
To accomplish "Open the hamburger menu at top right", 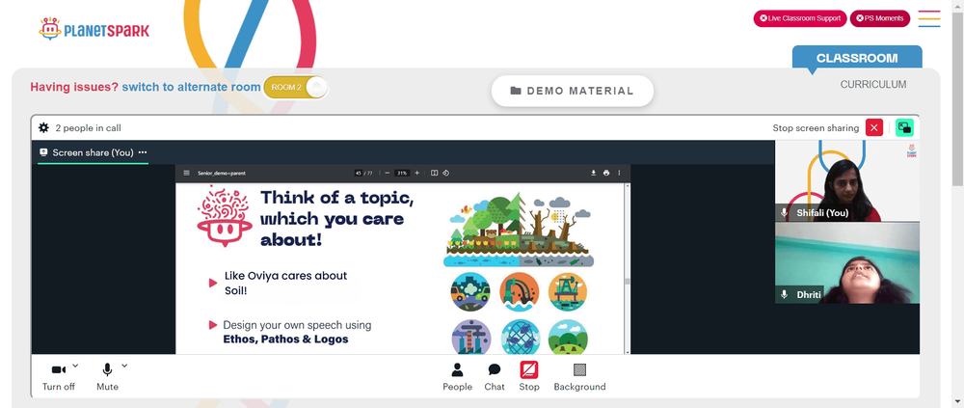I will (x=929, y=18).
